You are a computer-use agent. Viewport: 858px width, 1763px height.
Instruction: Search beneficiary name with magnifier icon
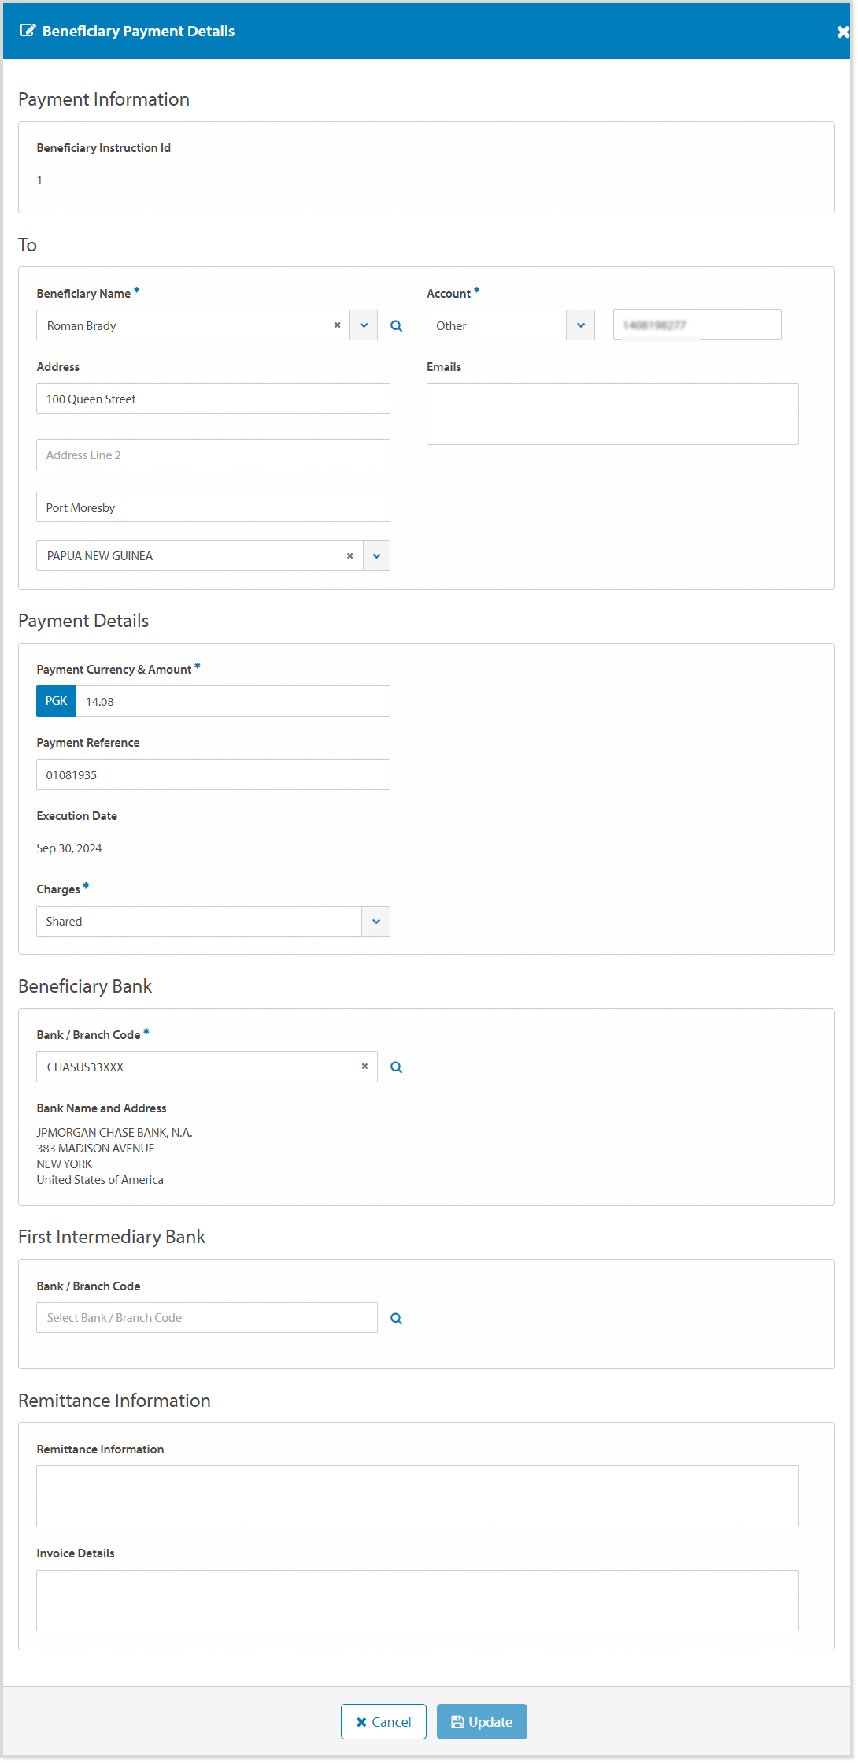396,326
